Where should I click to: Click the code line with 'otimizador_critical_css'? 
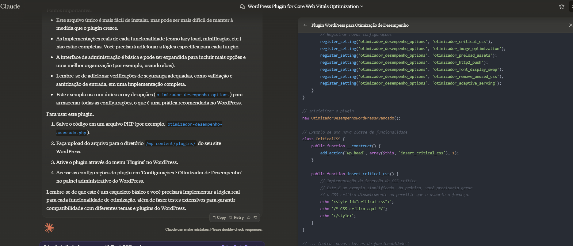pyautogui.click(x=406, y=42)
